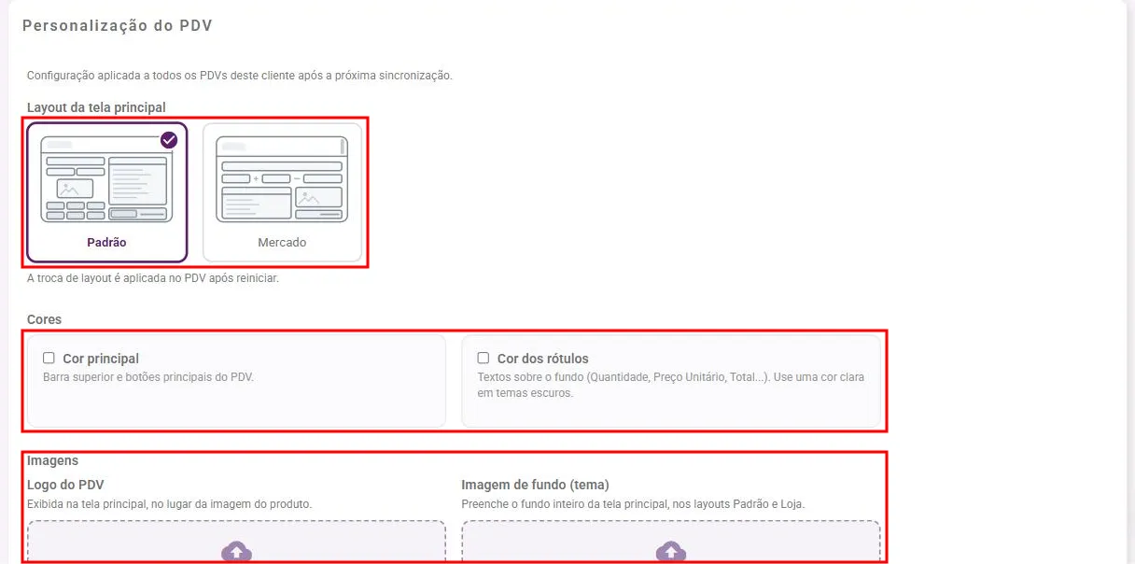1135x564 pixels.
Task: Click the Cores section label
Action: [x=44, y=319]
